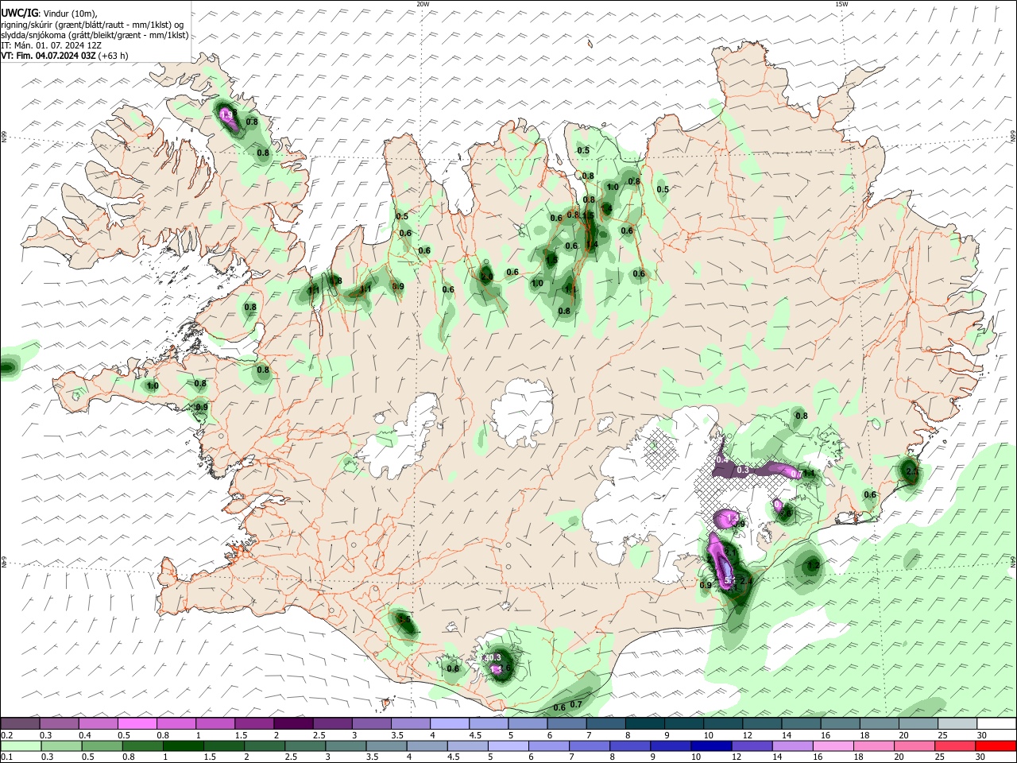Screen dimensions: 1017x763
Task: Click the 0.3 value in the purple snow band
Action: (x=743, y=471)
